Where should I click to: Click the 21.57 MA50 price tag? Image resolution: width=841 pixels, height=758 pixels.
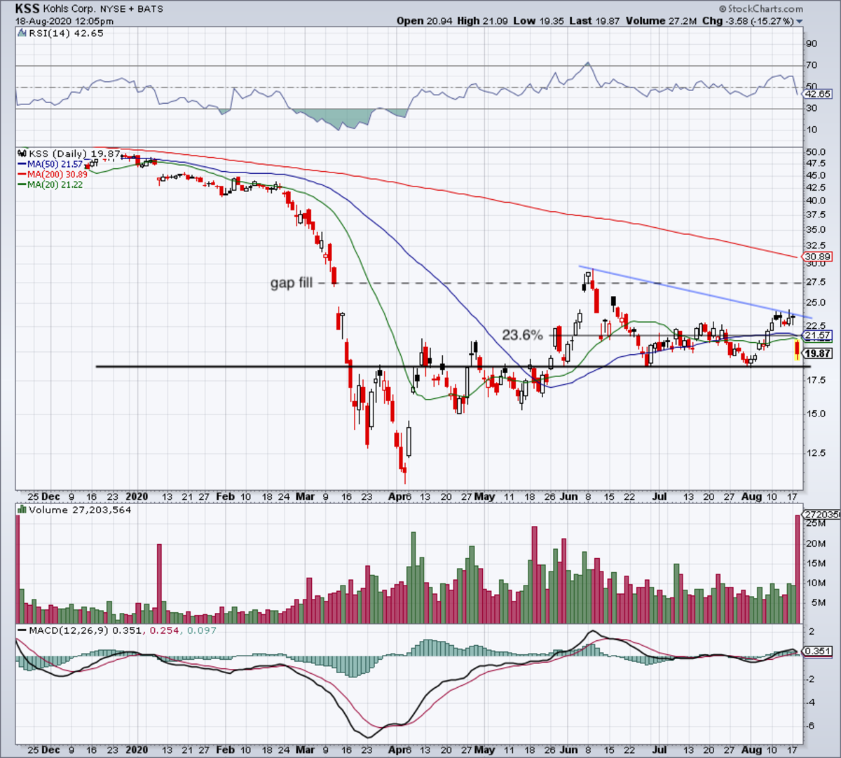click(x=818, y=336)
